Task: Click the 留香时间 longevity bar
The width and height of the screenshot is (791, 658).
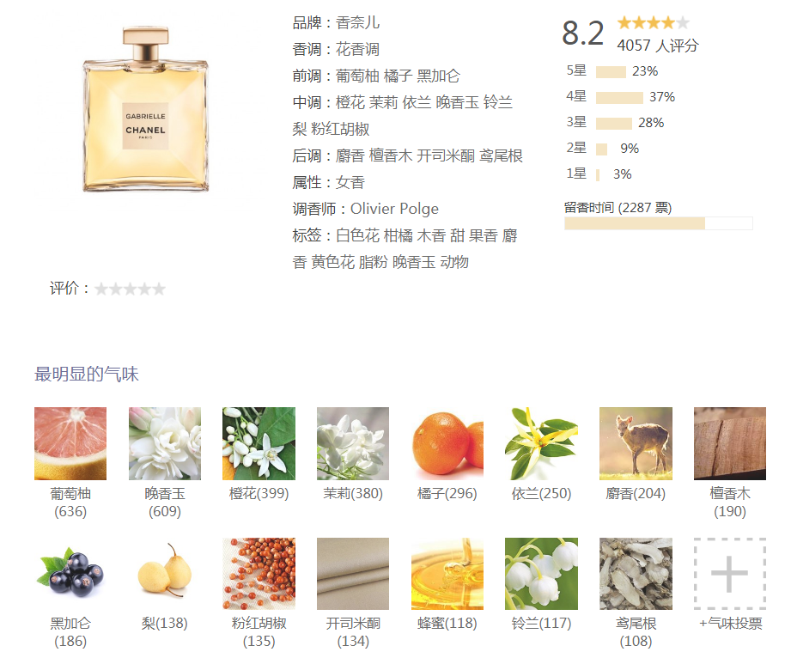Action: point(659,223)
